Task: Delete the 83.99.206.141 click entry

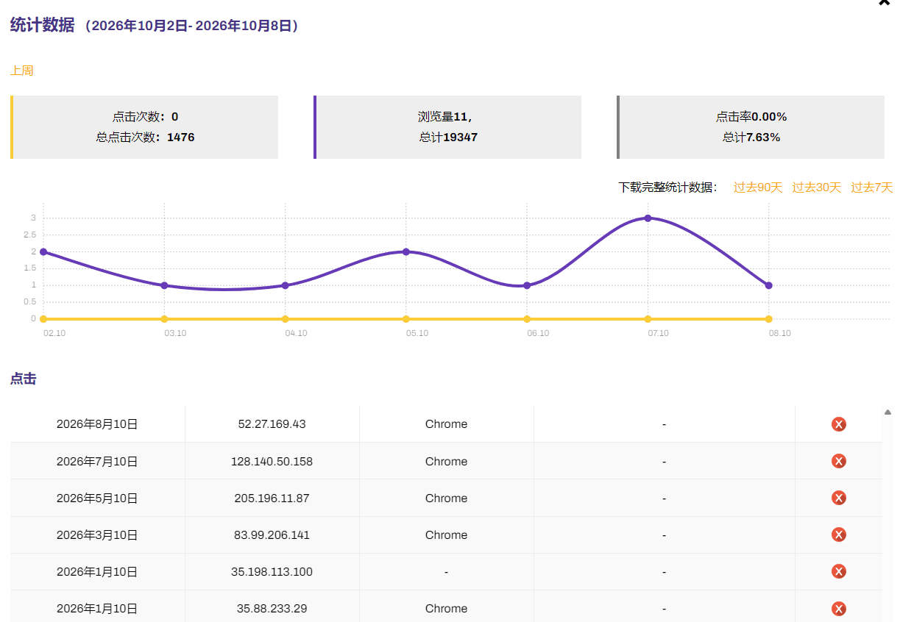Action: click(x=838, y=535)
